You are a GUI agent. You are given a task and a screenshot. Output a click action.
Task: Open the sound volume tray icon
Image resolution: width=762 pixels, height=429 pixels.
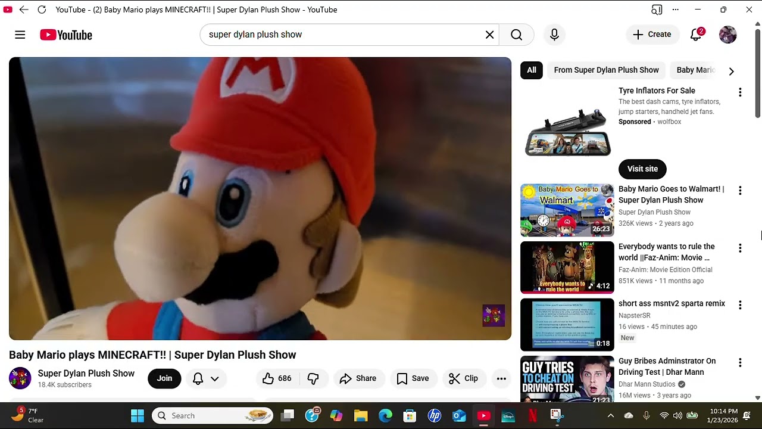click(x=677, y=416)
